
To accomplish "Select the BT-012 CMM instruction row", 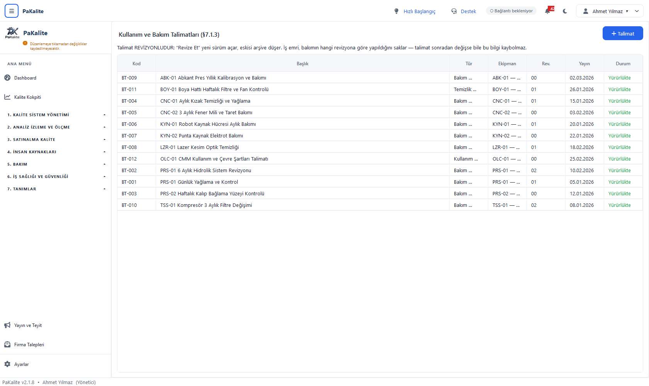I will click(x=380, y=159).
